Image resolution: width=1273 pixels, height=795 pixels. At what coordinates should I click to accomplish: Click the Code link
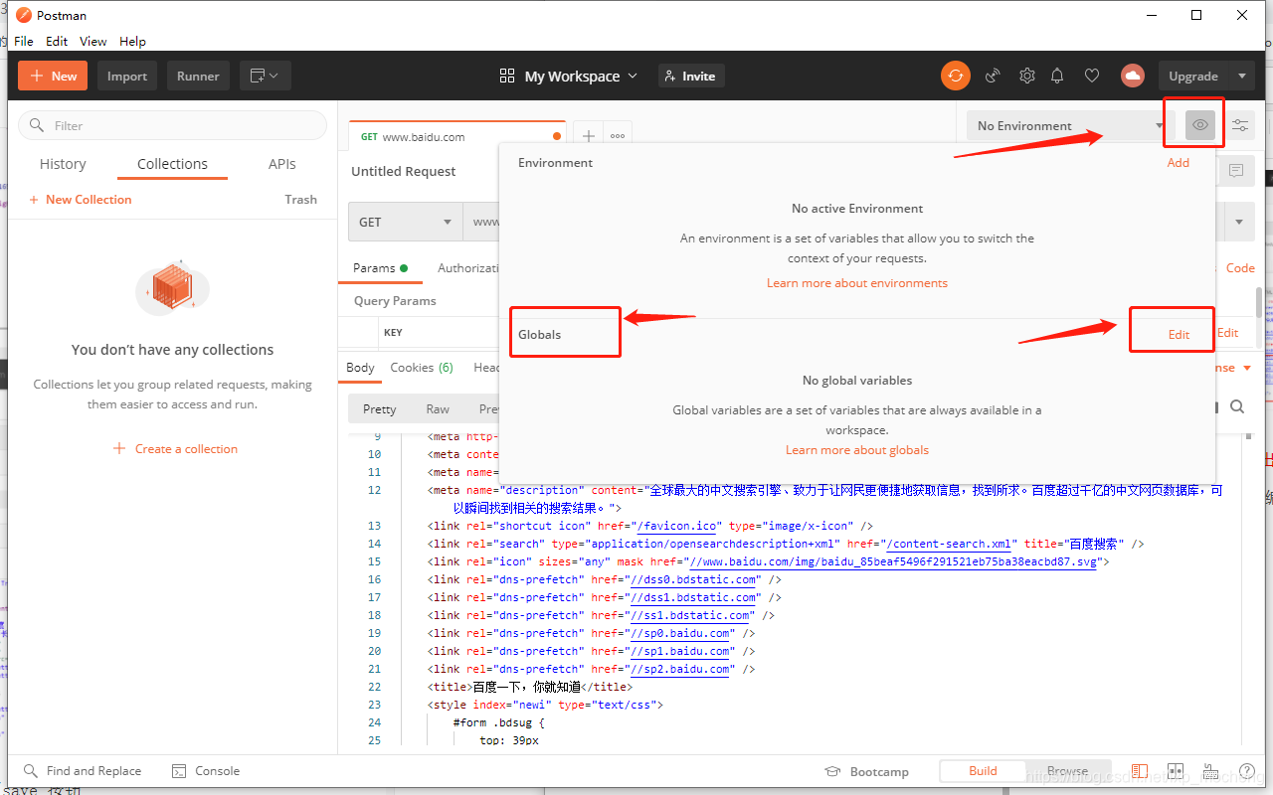pyautogui.click(x=1240, y=268)
